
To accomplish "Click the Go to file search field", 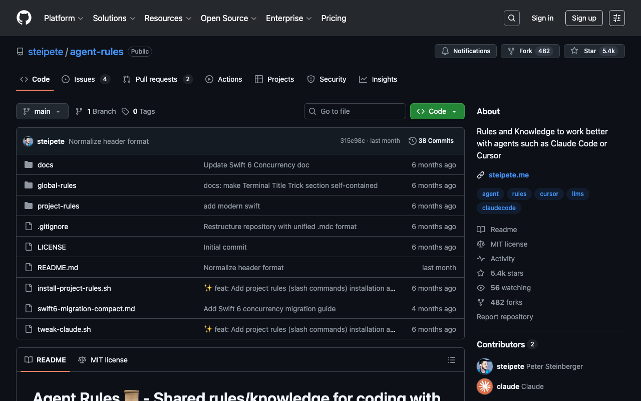I will tap(355, 111).
